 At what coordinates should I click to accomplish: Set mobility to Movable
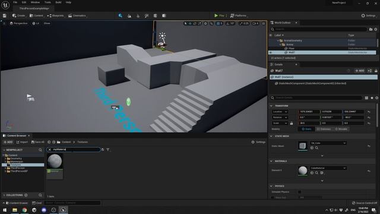(341, 129)
